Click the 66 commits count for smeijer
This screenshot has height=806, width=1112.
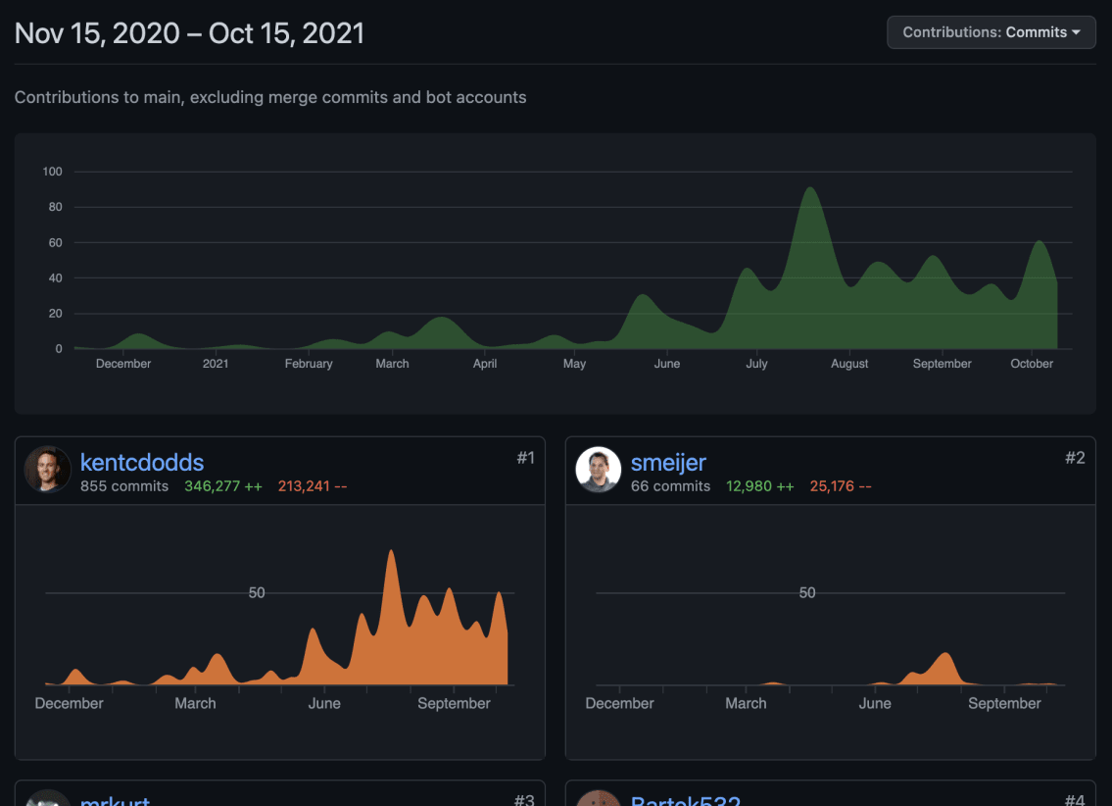[670, 486]
